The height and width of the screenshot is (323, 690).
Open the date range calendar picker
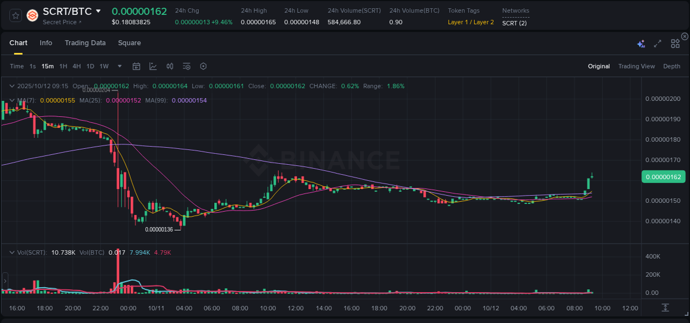coord(136,66)
